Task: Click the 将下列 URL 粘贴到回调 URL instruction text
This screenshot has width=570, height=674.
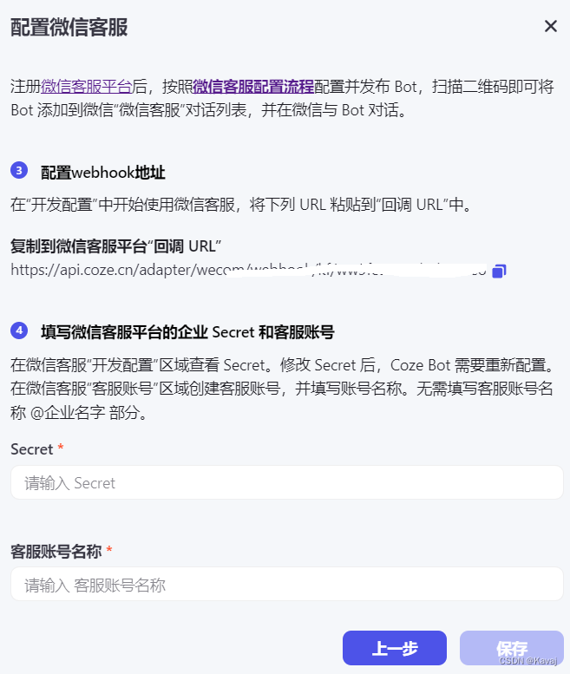Action: [x=360, y=205]
